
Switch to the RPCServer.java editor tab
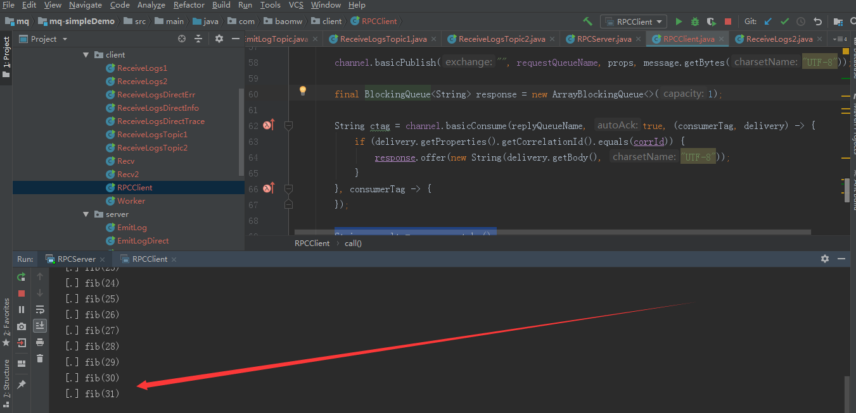click(x=604, y=39)
